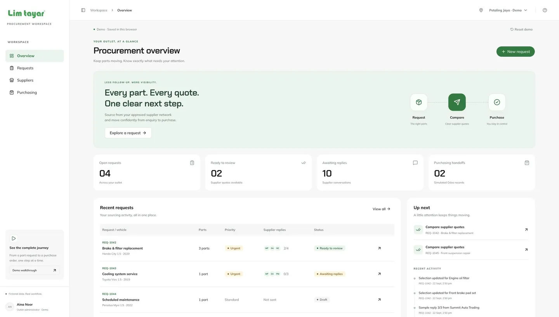Open the Awaiting replies 10 card

click(x=370, y=172)
